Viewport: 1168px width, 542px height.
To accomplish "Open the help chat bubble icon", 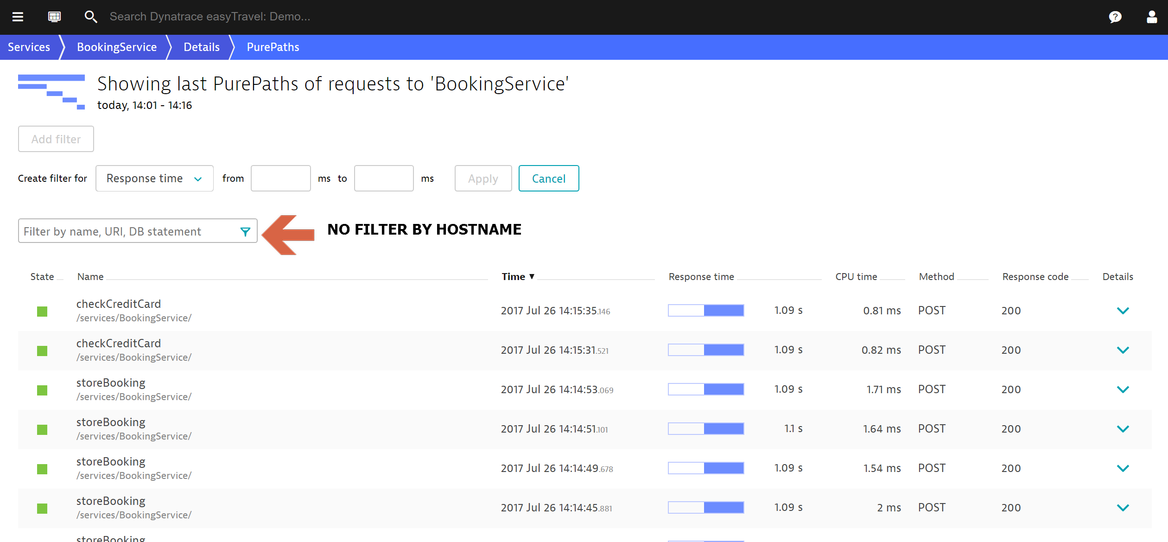I will click(1115, 17).
